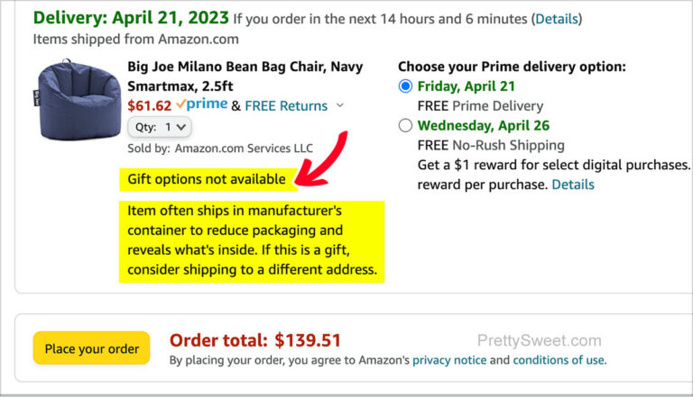Open Details link for the $1 reward
The image size is (693, 397).
(573, 185)
